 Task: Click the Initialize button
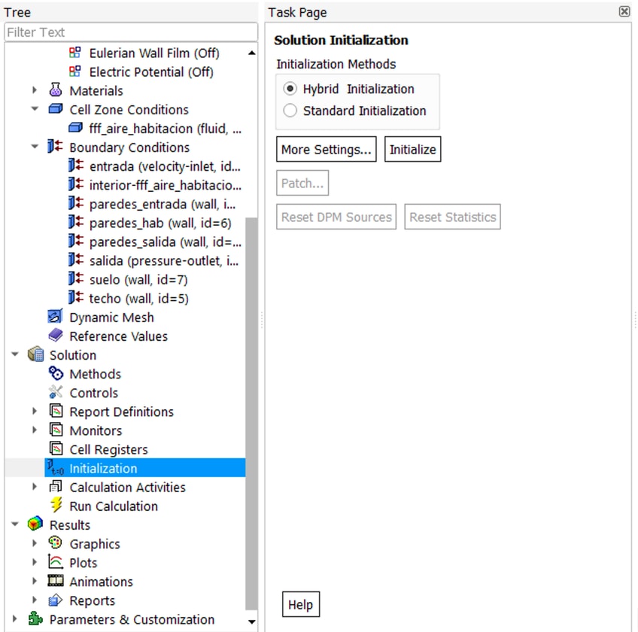(x=412, y=149)
